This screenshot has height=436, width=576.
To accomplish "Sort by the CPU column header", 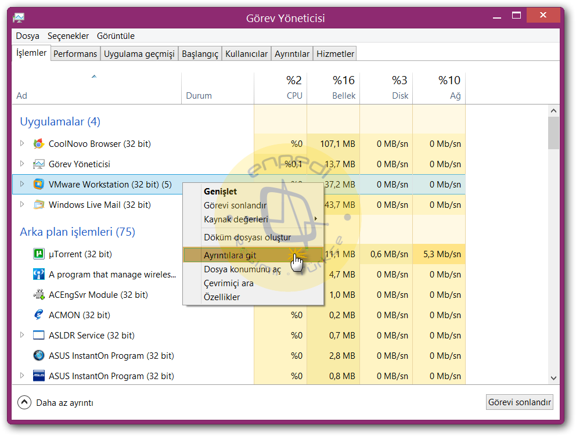I will (x=280, y=88).
